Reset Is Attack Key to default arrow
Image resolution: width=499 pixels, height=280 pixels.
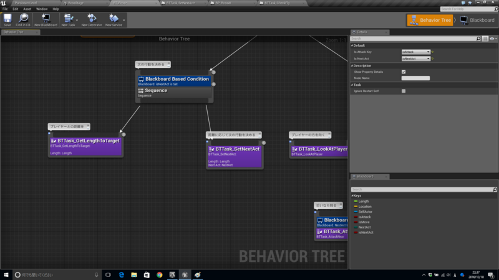tap(432, 52)
